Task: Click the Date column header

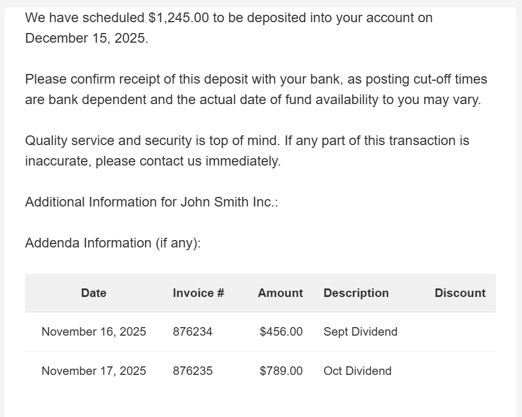Action: [94, 293]
